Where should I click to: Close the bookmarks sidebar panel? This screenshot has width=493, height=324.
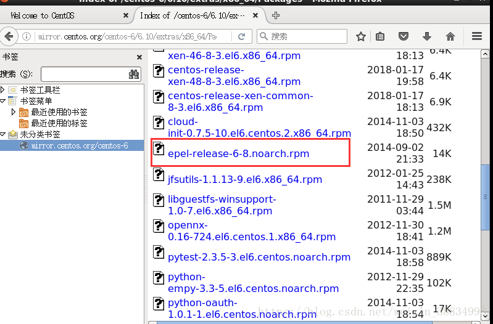pyautogui.click(x=139, y=57)
